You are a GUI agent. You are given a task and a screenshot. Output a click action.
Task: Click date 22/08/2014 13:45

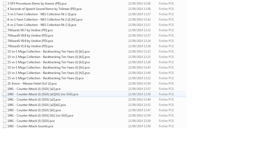139,68
